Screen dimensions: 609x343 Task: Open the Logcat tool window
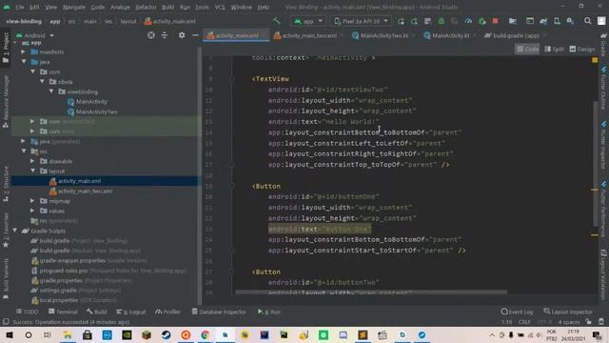(x=131, y=312)
